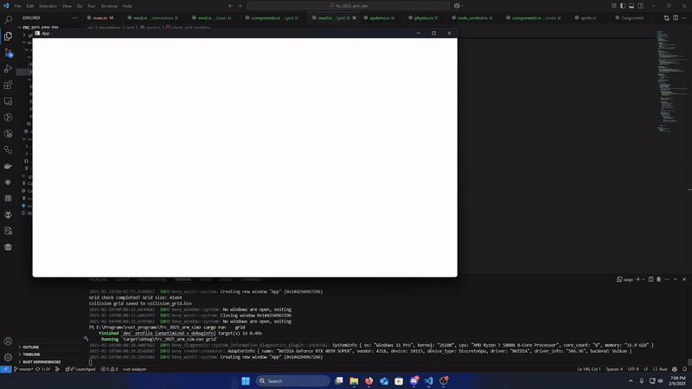Open changes icon in editor toolbar
Image resolution: width=692 pixels, height=389 pixels.
(x=666, y=18)
